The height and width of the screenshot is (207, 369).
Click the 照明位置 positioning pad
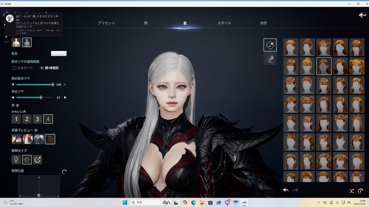tap(39, 186)
